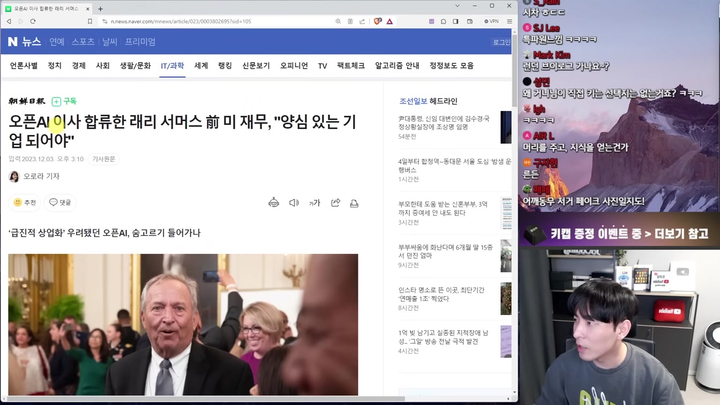Open the purple extension icon in the toolbar
720x405 pixels.
pyautogui.click(x=431, y=21)
